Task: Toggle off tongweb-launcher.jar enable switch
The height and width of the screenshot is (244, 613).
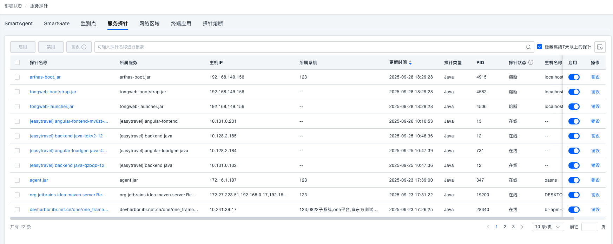Action: coord(574,107)
